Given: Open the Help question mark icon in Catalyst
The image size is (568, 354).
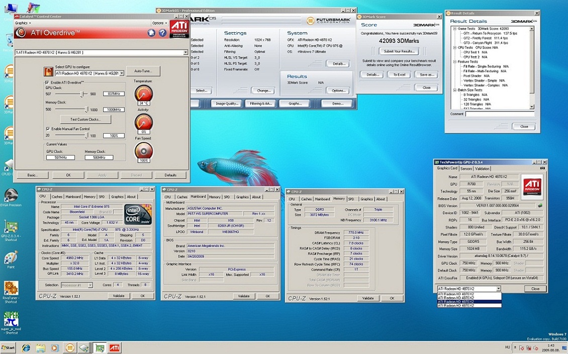Looking at the screenshot, I should [x=163, y=33].
